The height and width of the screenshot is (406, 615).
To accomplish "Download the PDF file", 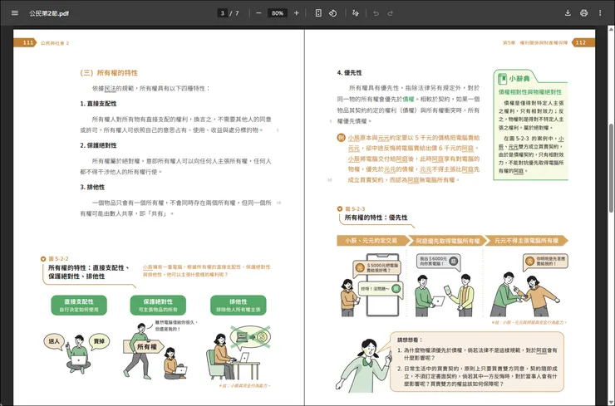I will [x=568, y=13].
